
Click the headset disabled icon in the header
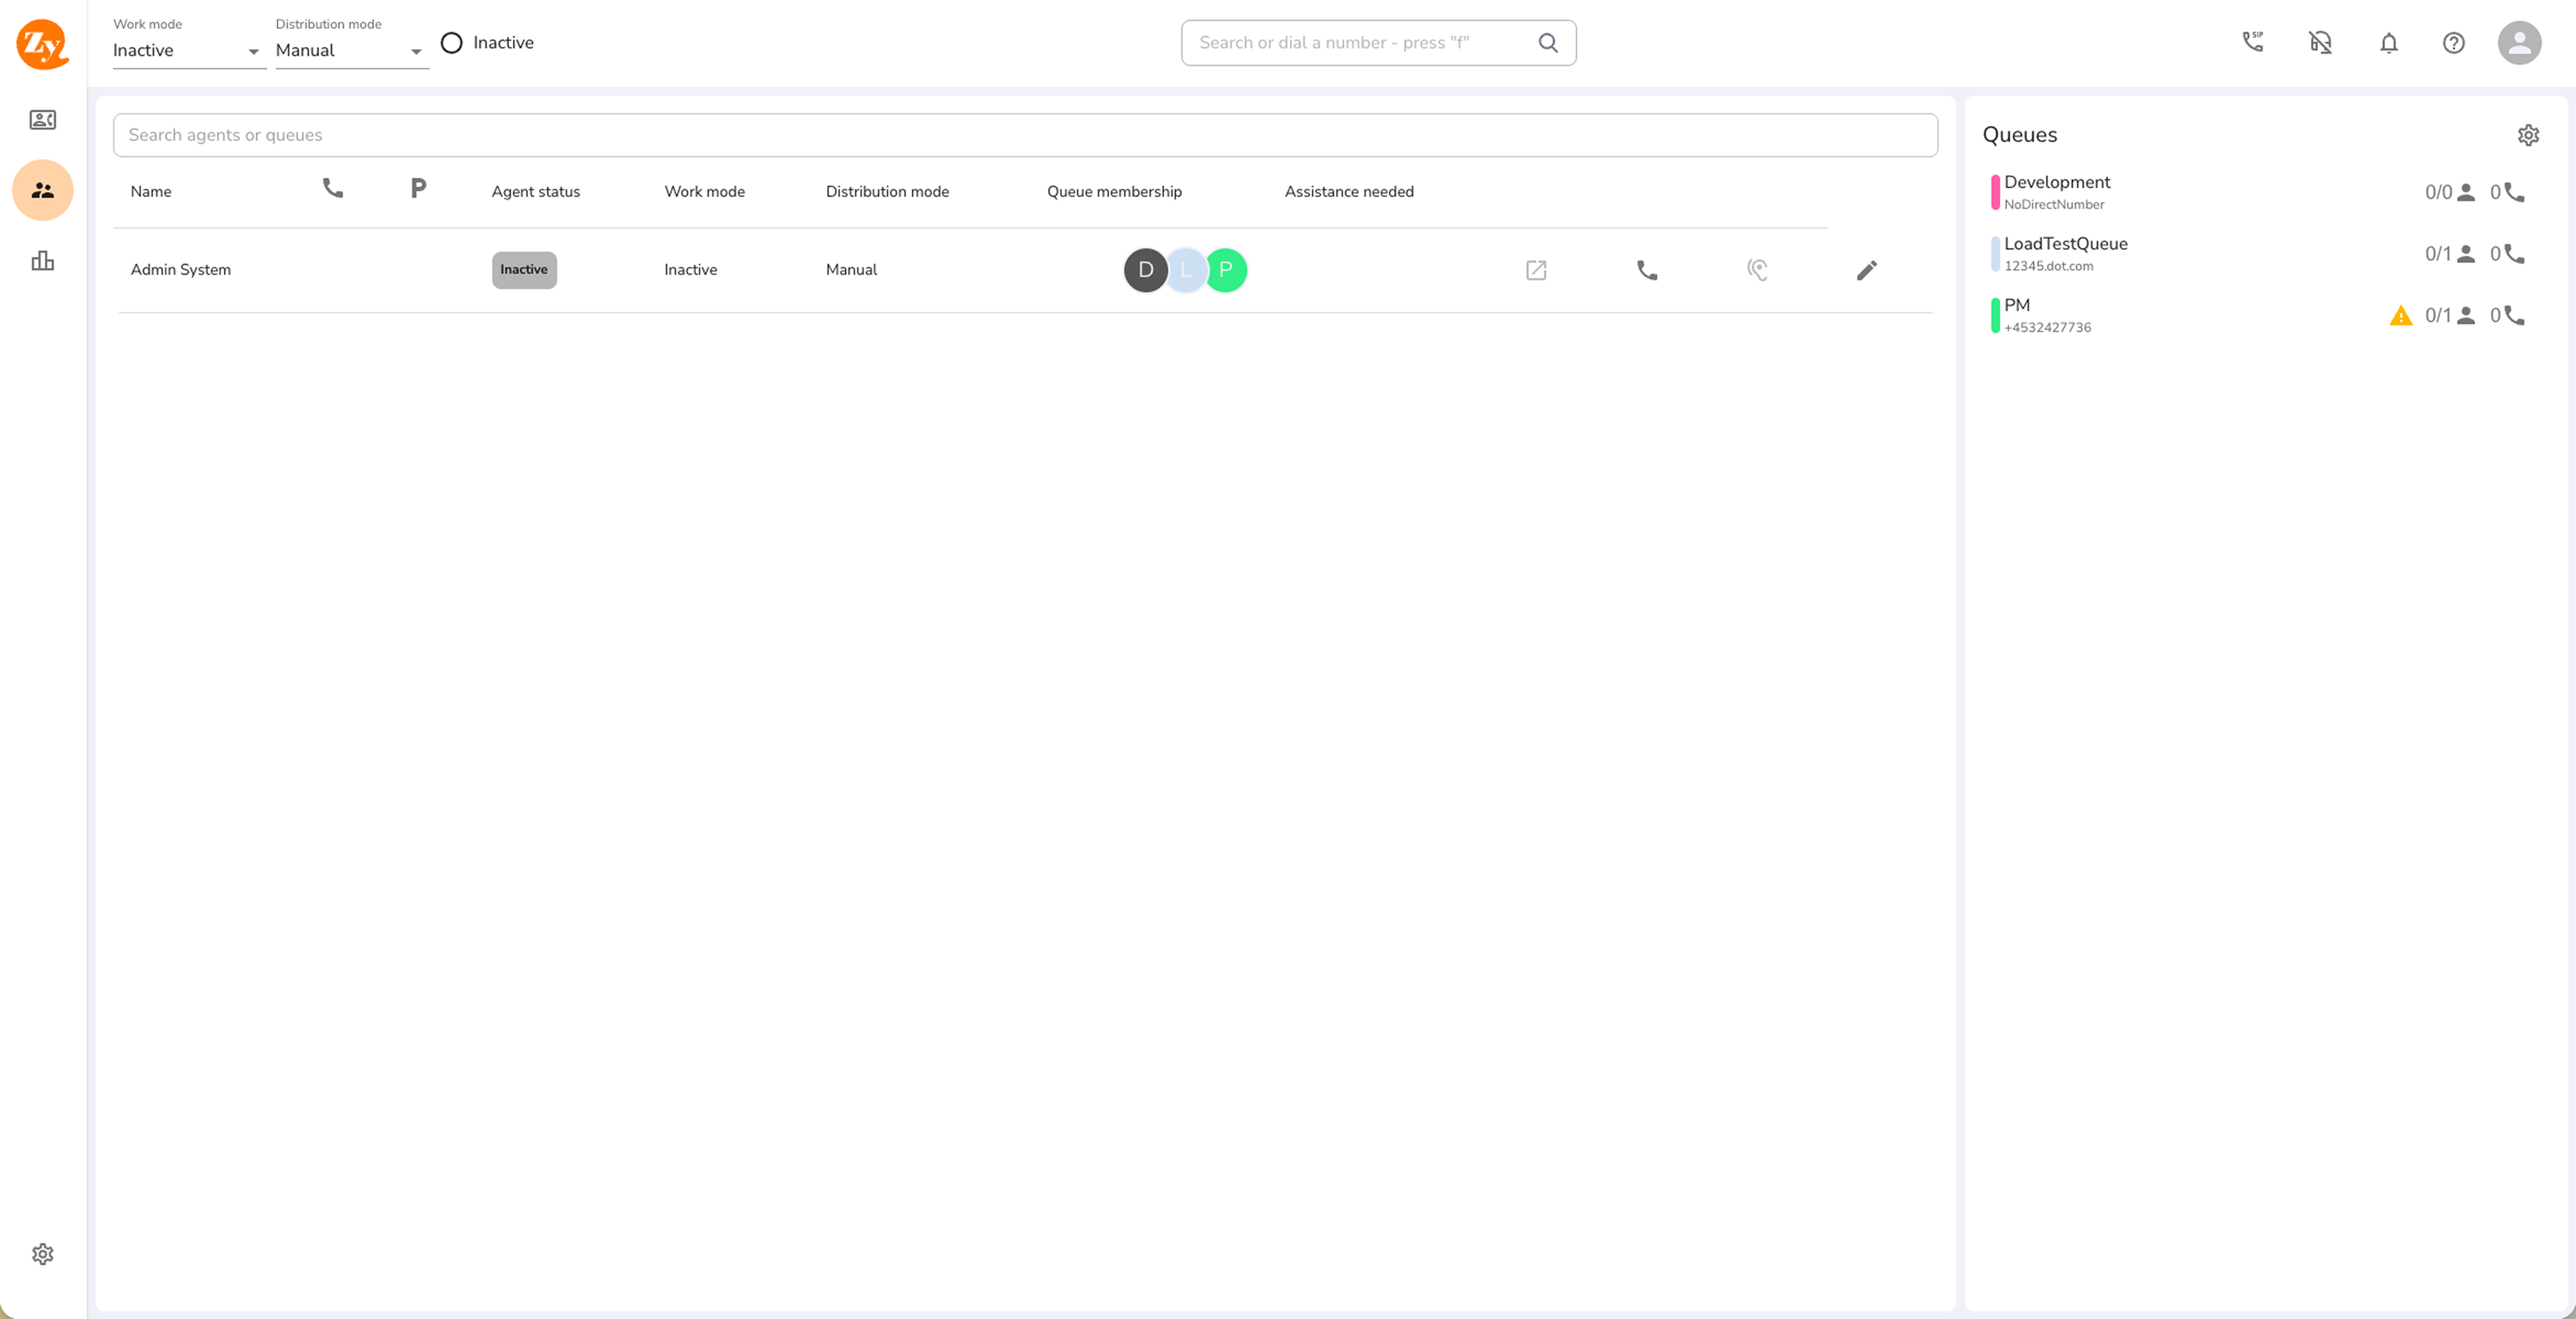click(x=2320, y=42)
